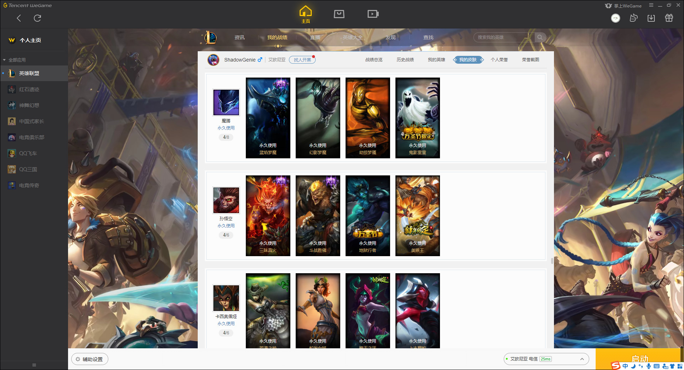The image size is (684, 370).
Task: Click the search magnifier button
Action: click(540, 37)
